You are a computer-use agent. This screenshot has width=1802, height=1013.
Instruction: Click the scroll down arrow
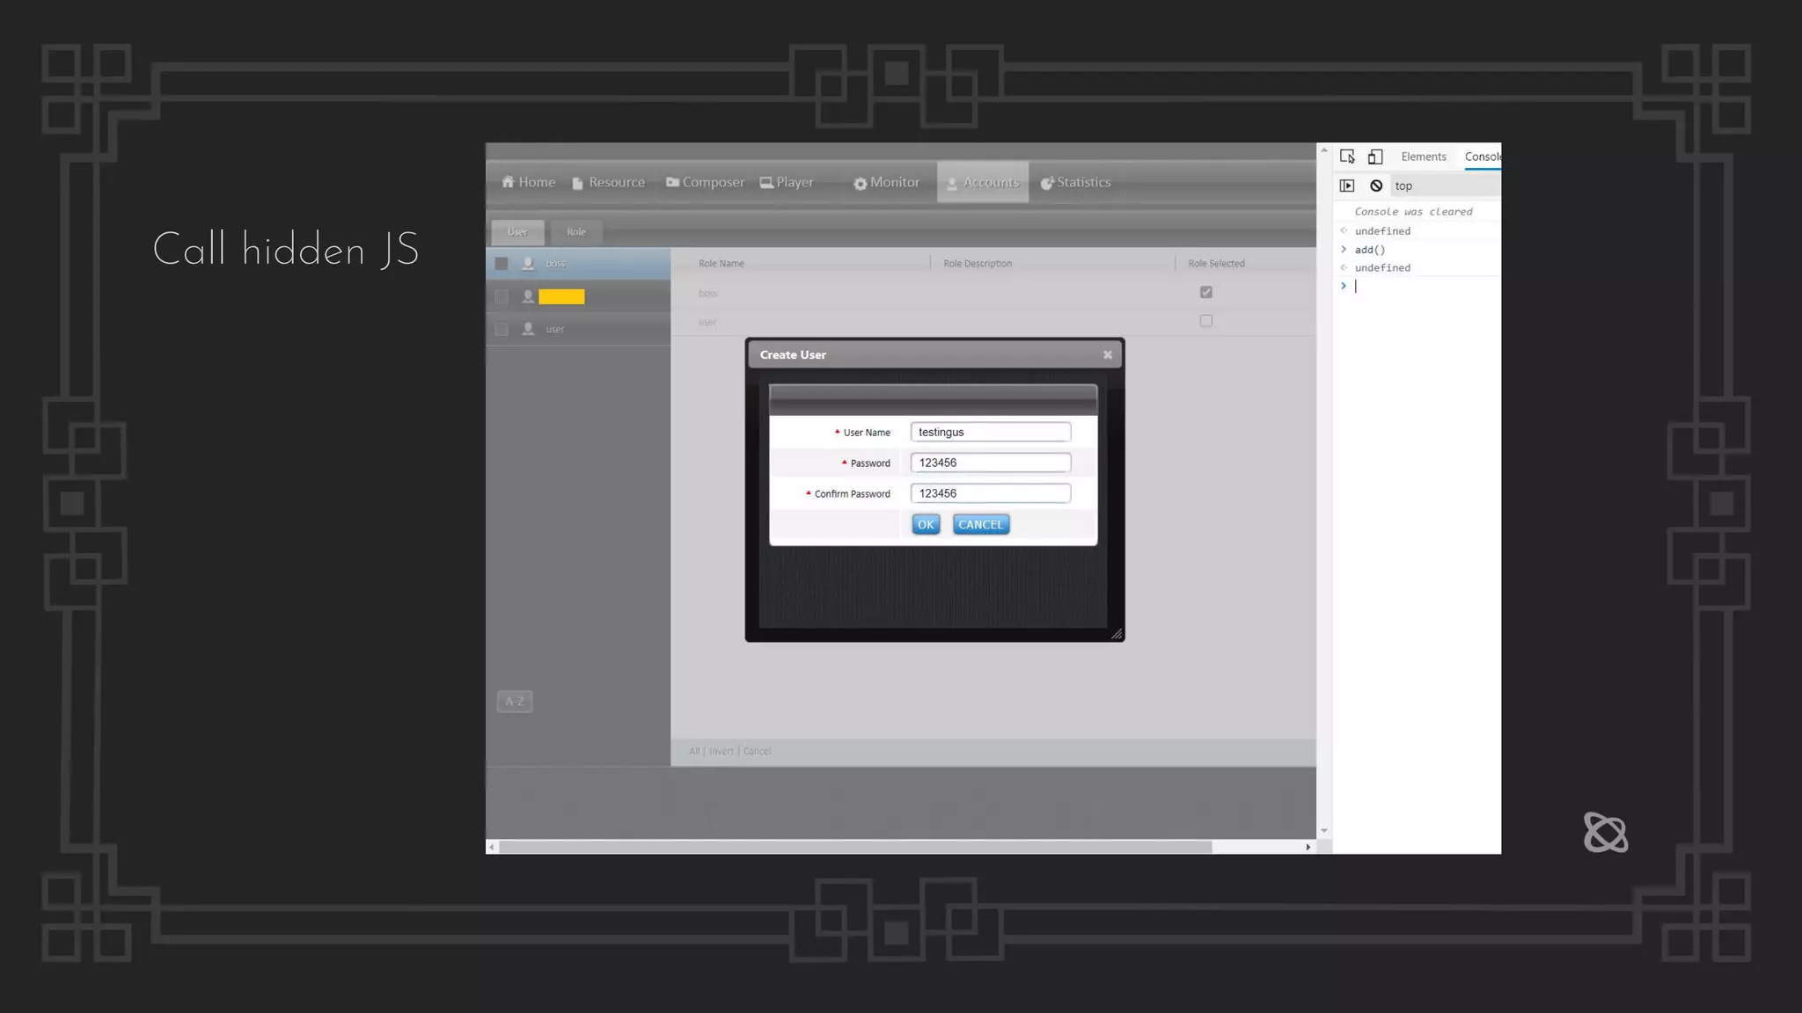(1324, 830)
